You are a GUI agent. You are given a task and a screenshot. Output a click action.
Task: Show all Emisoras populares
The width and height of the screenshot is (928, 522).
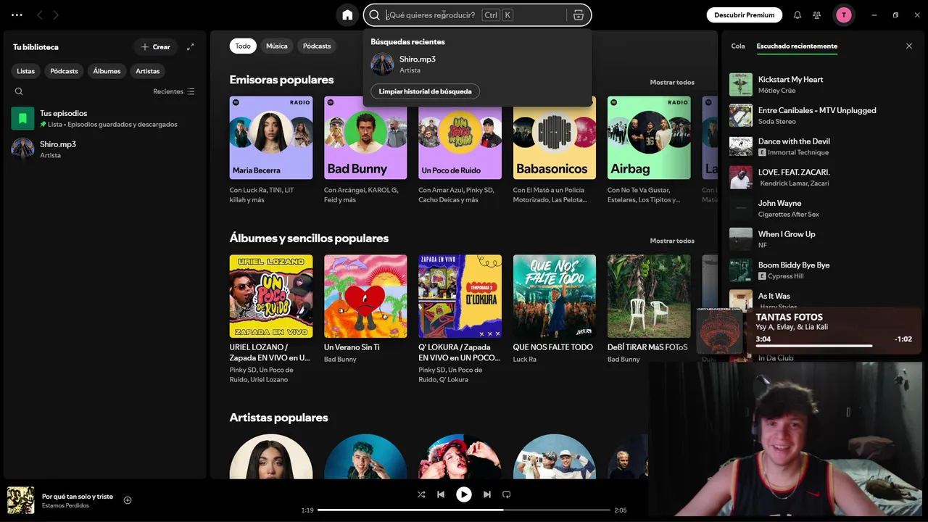(672, 83)
